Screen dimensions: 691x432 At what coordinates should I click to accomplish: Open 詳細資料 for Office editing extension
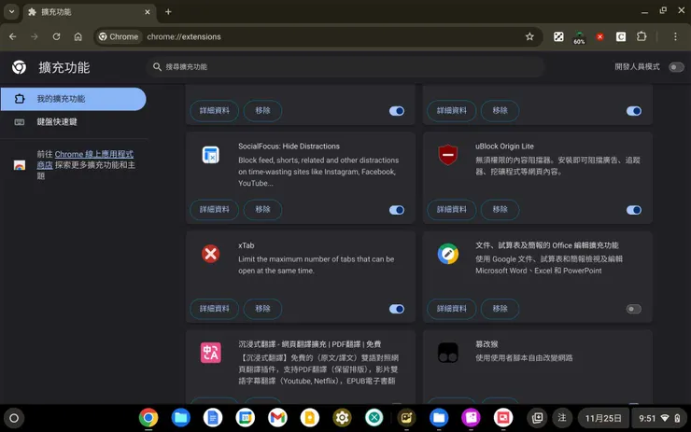[x=451, y=309]
